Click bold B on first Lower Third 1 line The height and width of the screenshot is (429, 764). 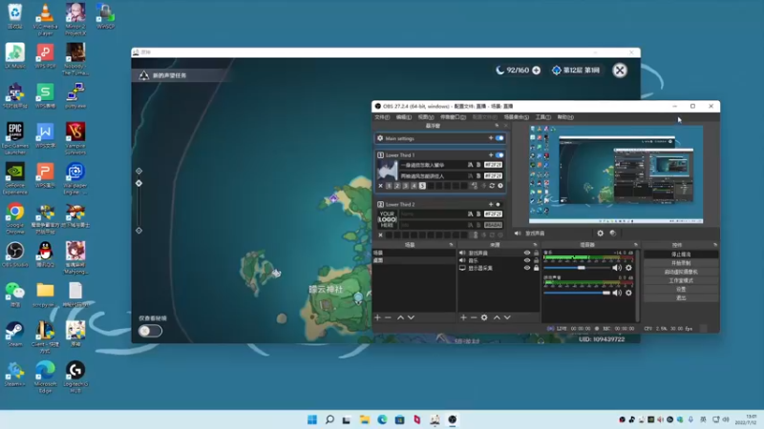pyautogui.click(x=478, y=165)
